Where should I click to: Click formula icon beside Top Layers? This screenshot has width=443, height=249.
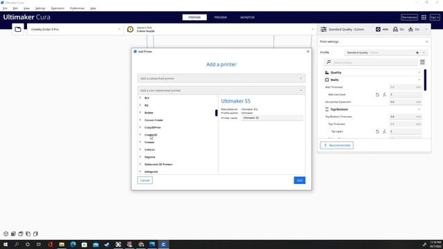(x=384, y=131)
